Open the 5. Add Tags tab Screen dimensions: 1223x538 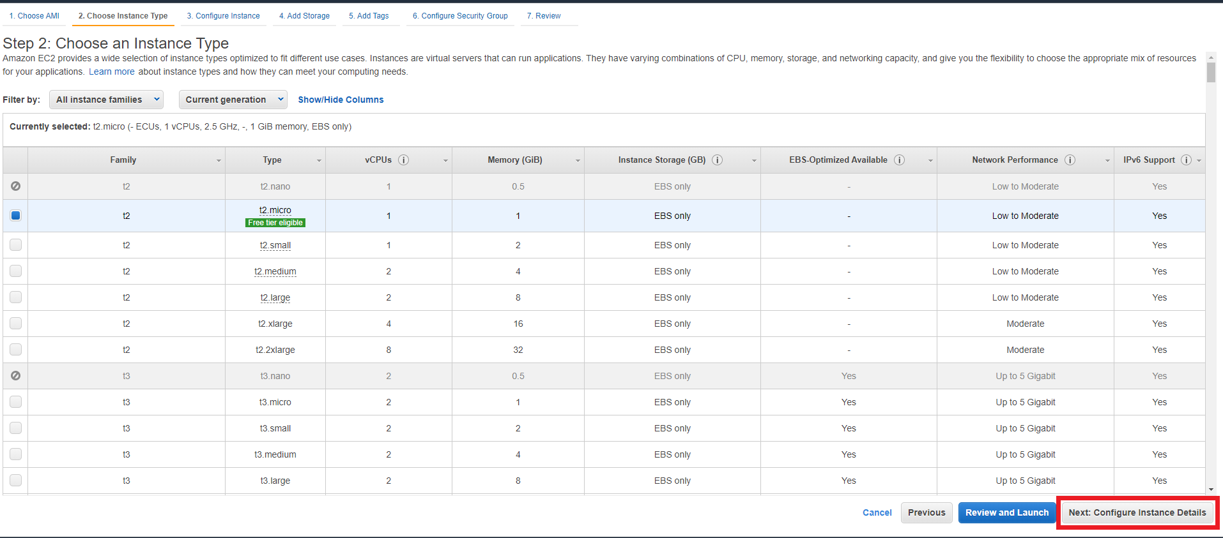(x=369, y=16)
